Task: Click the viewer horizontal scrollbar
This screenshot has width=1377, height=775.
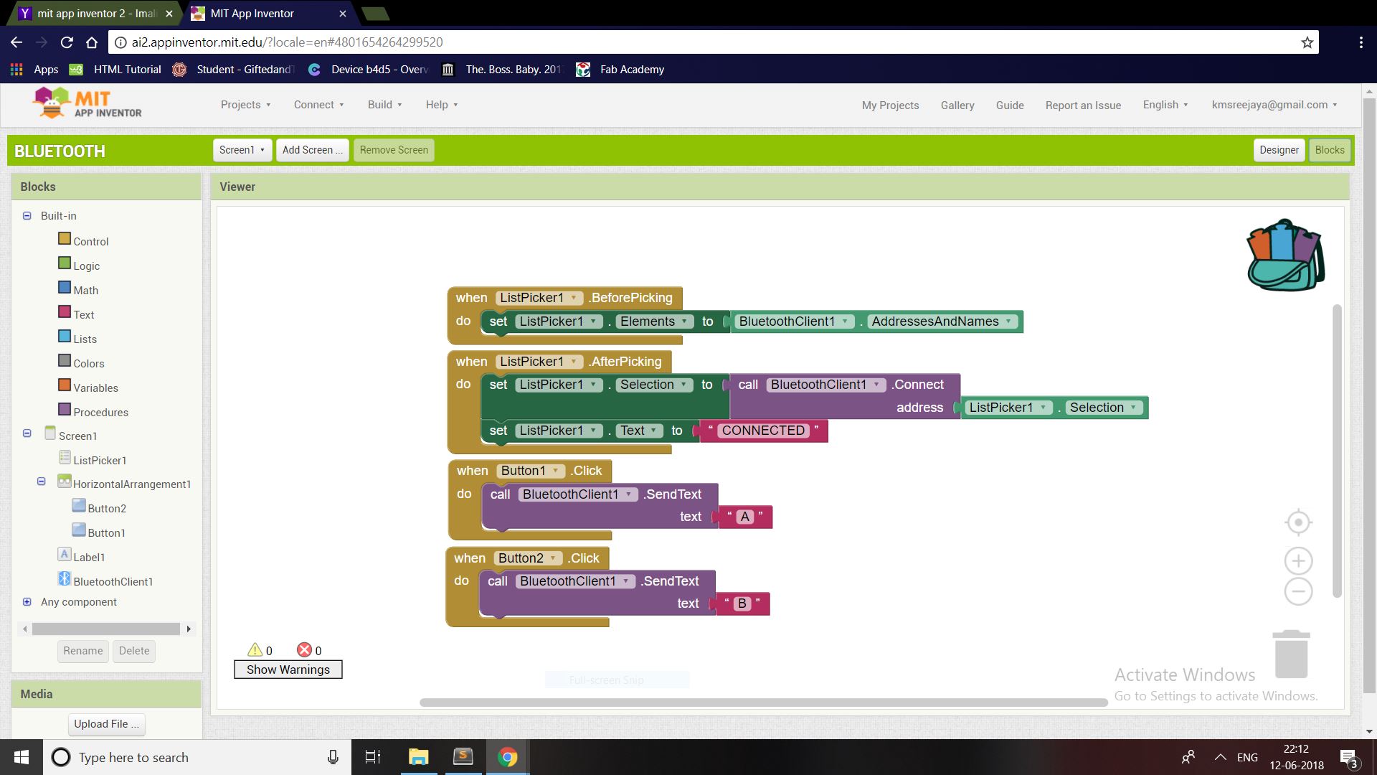Action: point(764,703)
